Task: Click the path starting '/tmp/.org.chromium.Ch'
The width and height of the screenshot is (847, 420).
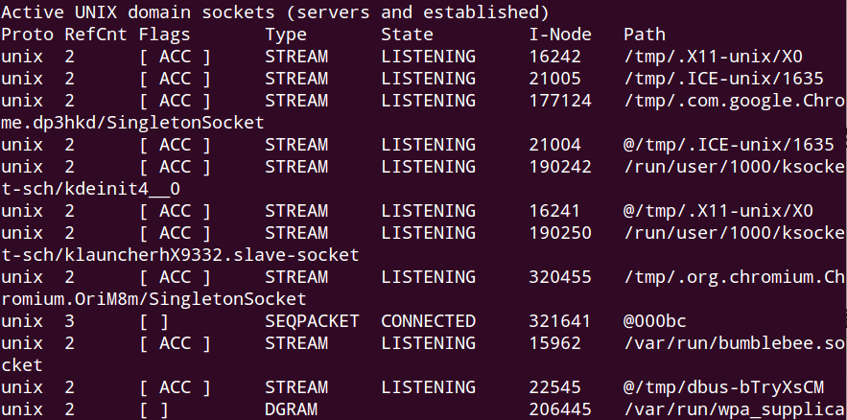Action: (735, 277)
